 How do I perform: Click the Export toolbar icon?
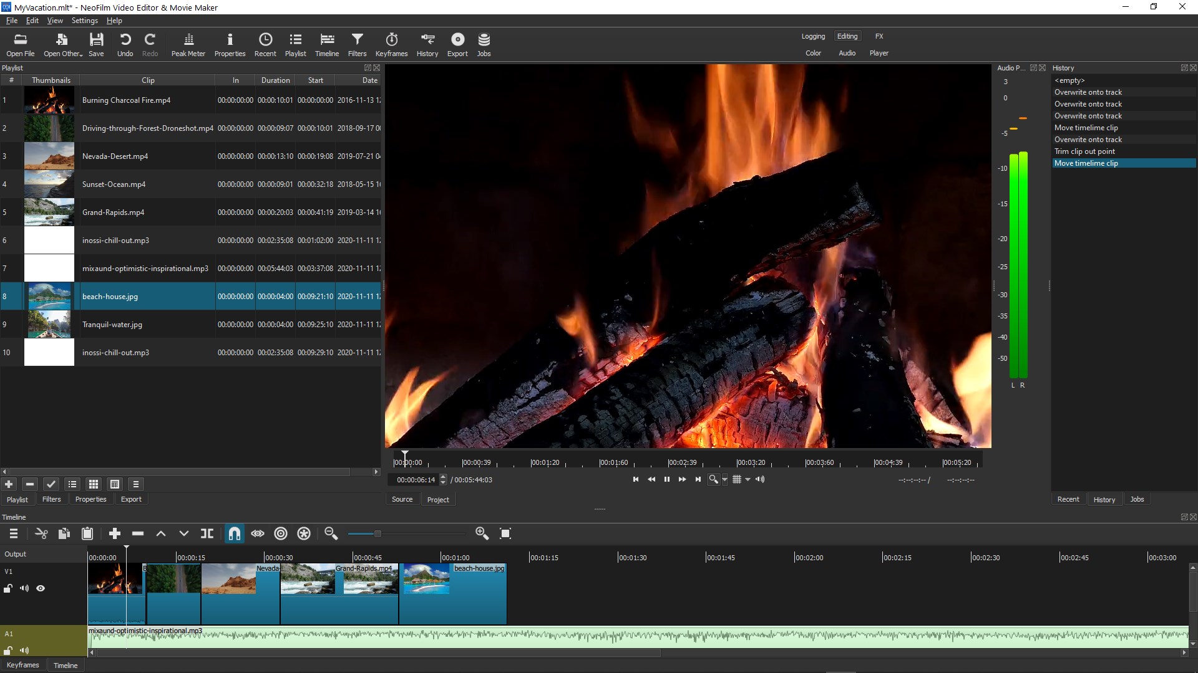click(x=457, y=45)
